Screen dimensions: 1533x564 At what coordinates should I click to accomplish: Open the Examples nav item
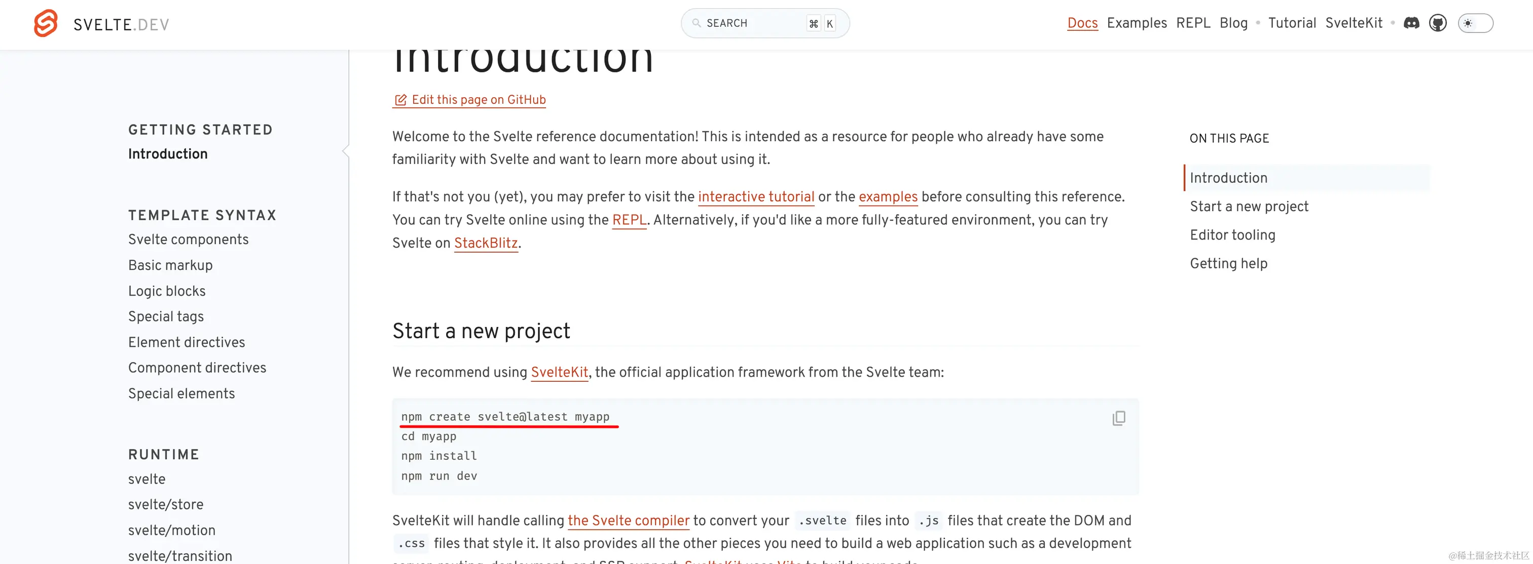(x=1137, y=23)
